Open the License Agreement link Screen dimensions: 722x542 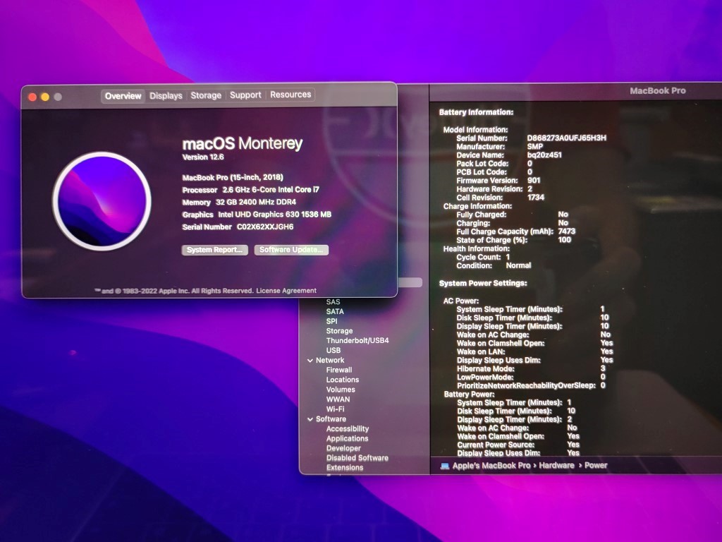click(x=286, y=290)
